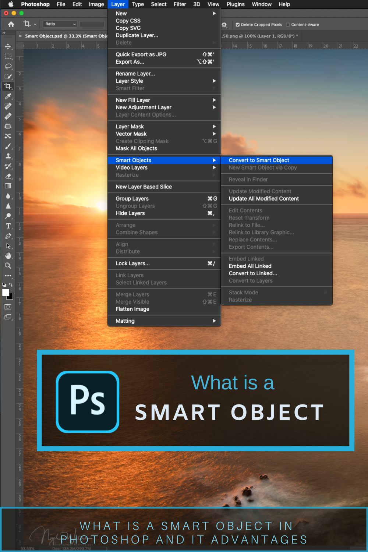Screen dimensions: 368x552
Task: Select the Crop tool
Action: pos(8,86)
